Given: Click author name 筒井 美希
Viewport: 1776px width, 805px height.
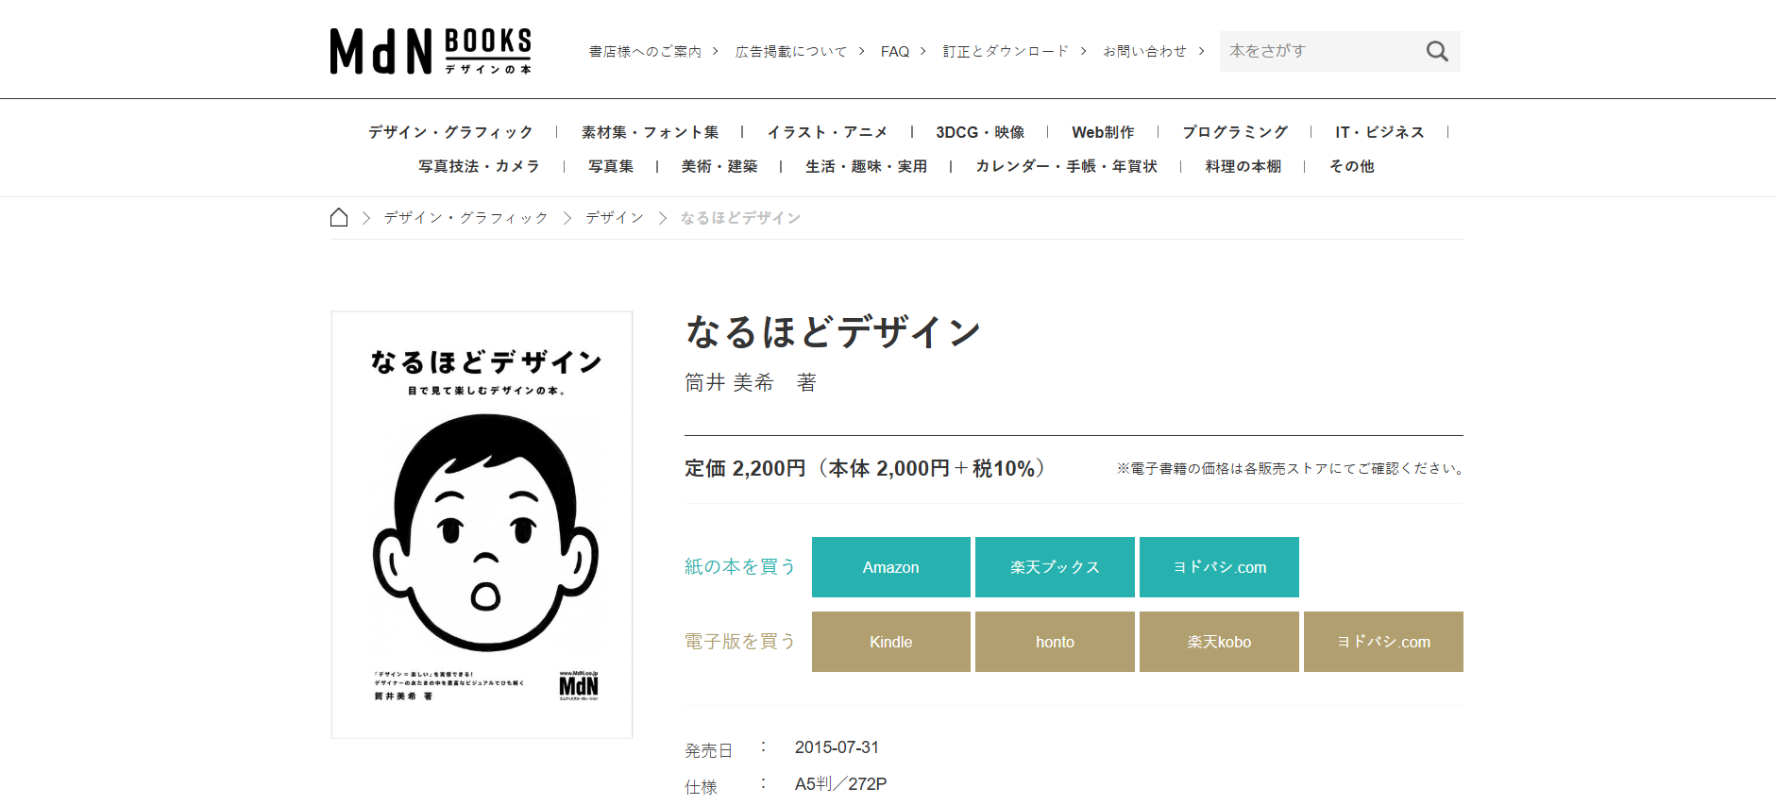Looking at the screenshot, I should 729,382.
